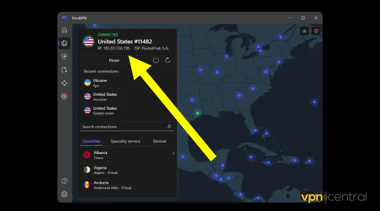The image size is (380, 211).
Task: Click the Algeria flag icon
Action: (x=87, y=170)
